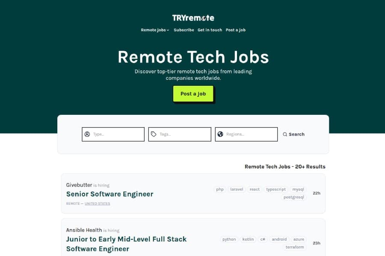This screenshot has width=385, height=256.
Task: Select the php tag filter
Action: (219, 189)
